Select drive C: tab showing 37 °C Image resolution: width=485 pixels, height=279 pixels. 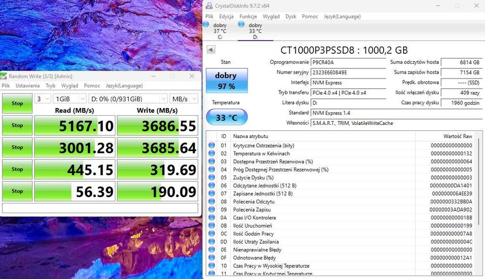coord(220,31)
